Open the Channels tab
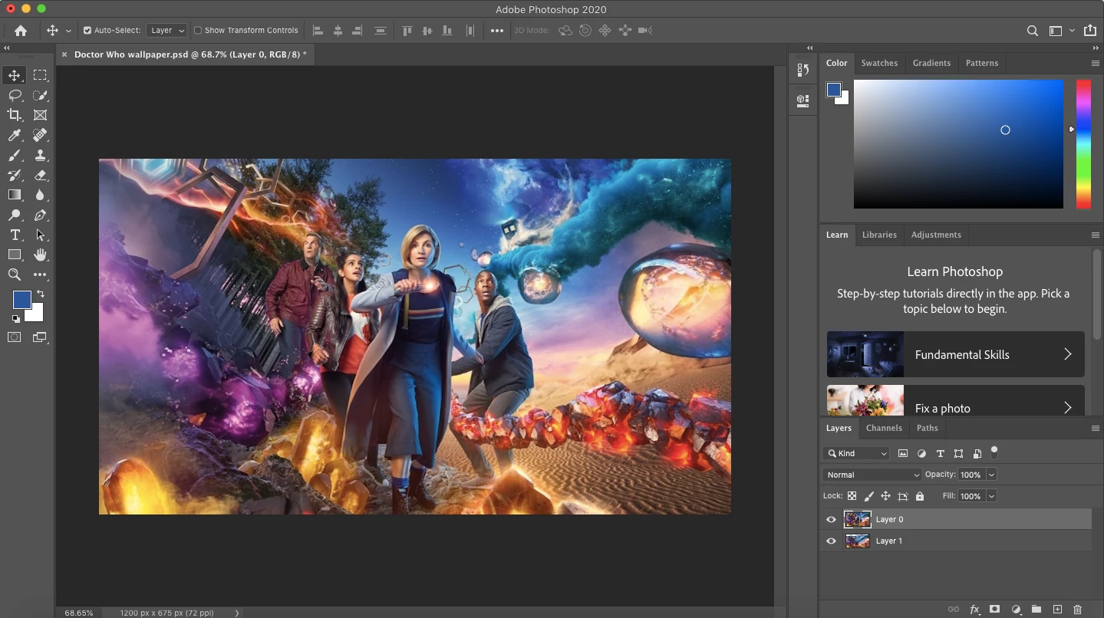The image size is (1104, 618). (884, 428)
